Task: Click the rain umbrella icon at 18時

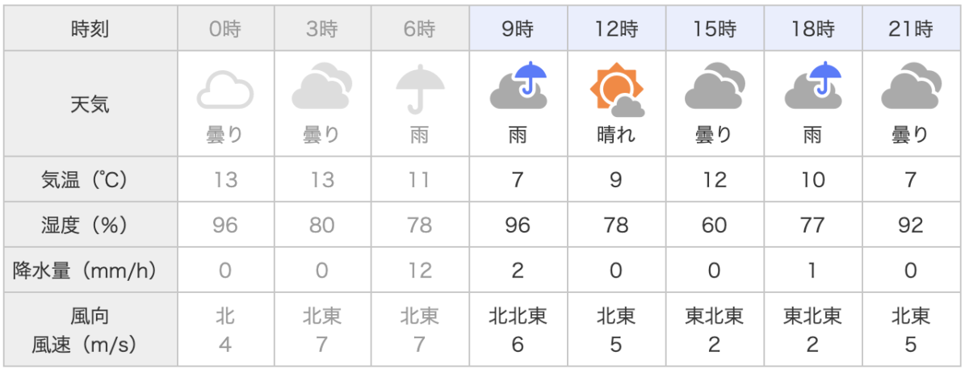Action: 812,86
